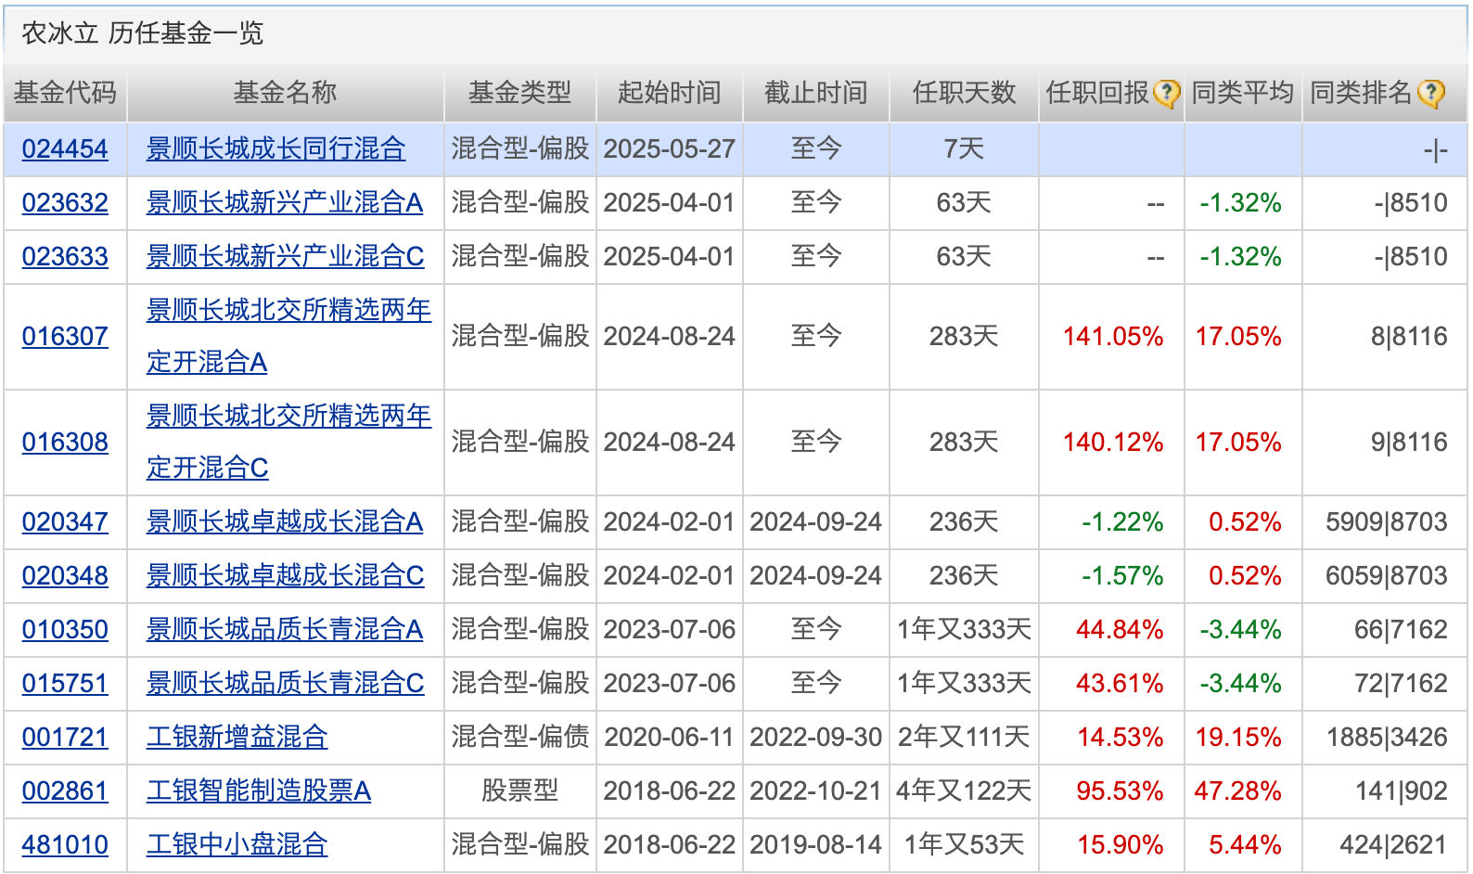Click the end date 2022-10-21
The height and width of the screenshot is (874, 1473).
coord(815,791)
